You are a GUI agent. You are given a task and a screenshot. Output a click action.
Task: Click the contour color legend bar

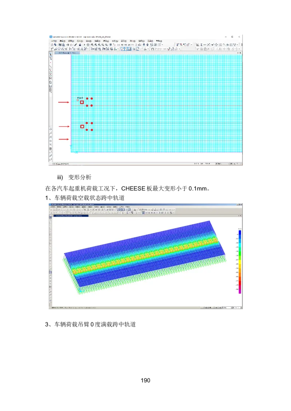tap(240, 261)
